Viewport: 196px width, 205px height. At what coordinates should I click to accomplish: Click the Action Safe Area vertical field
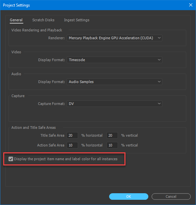pos(112,145)
